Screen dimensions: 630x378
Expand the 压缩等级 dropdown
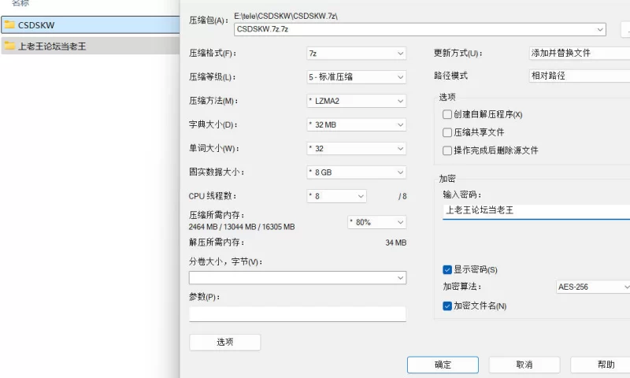click(356, 77)
